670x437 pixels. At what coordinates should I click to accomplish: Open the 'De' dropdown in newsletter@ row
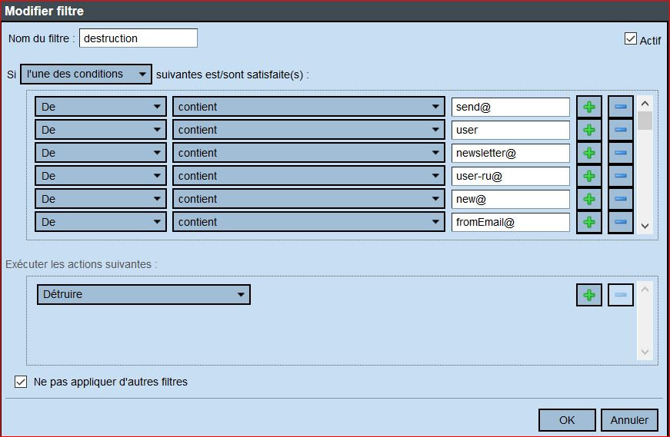[x=101, y=153]
